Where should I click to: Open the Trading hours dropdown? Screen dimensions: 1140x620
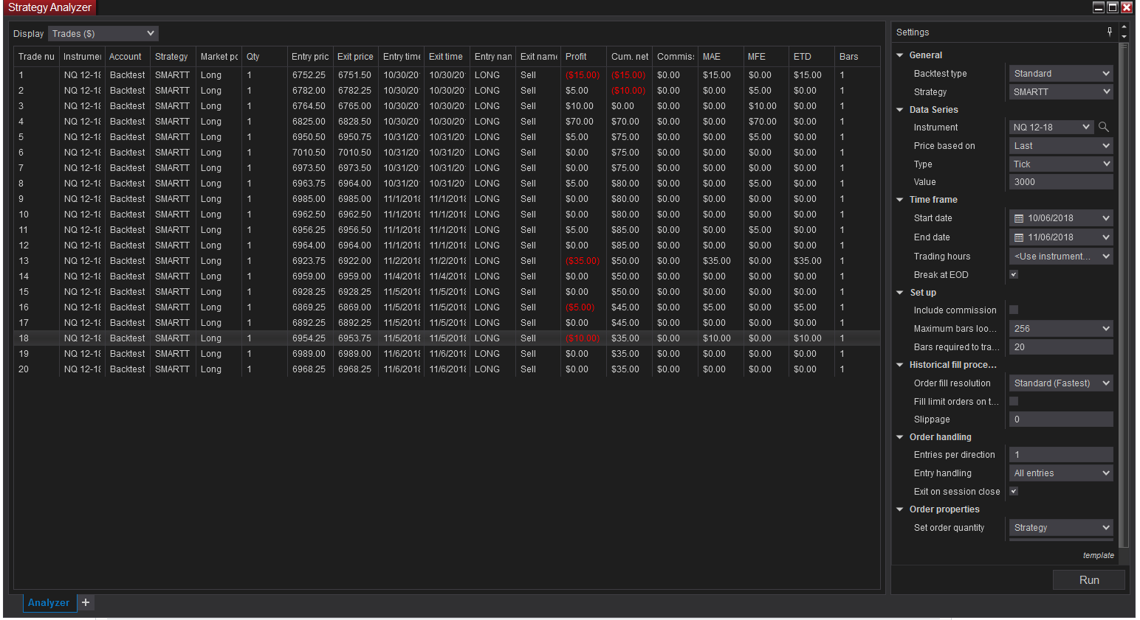pyautogui.click(x=1061, y=256)
